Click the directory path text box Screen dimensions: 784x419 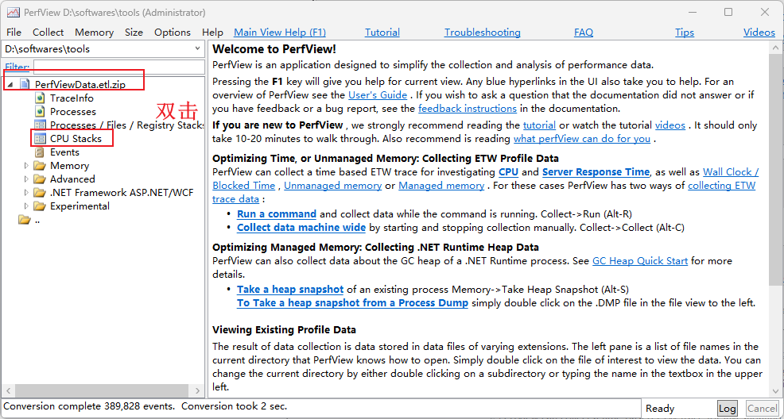[x=98, y=49]
